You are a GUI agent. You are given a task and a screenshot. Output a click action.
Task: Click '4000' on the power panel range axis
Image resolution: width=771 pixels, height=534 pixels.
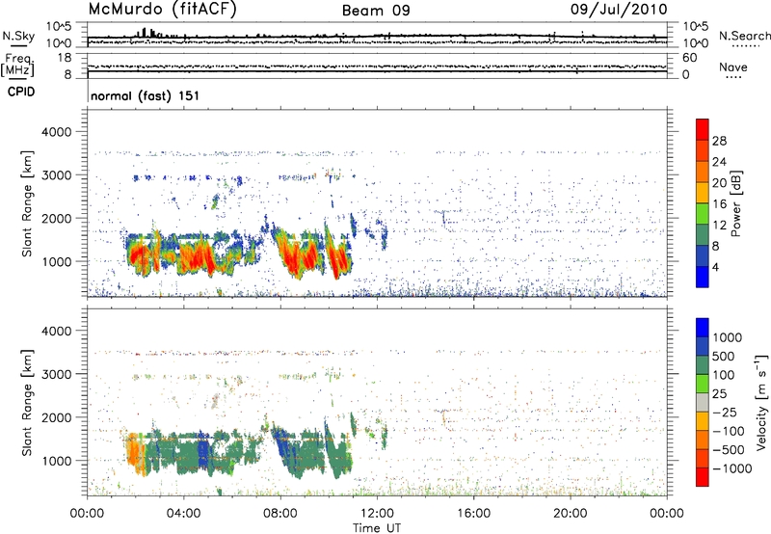coord(56,132)
